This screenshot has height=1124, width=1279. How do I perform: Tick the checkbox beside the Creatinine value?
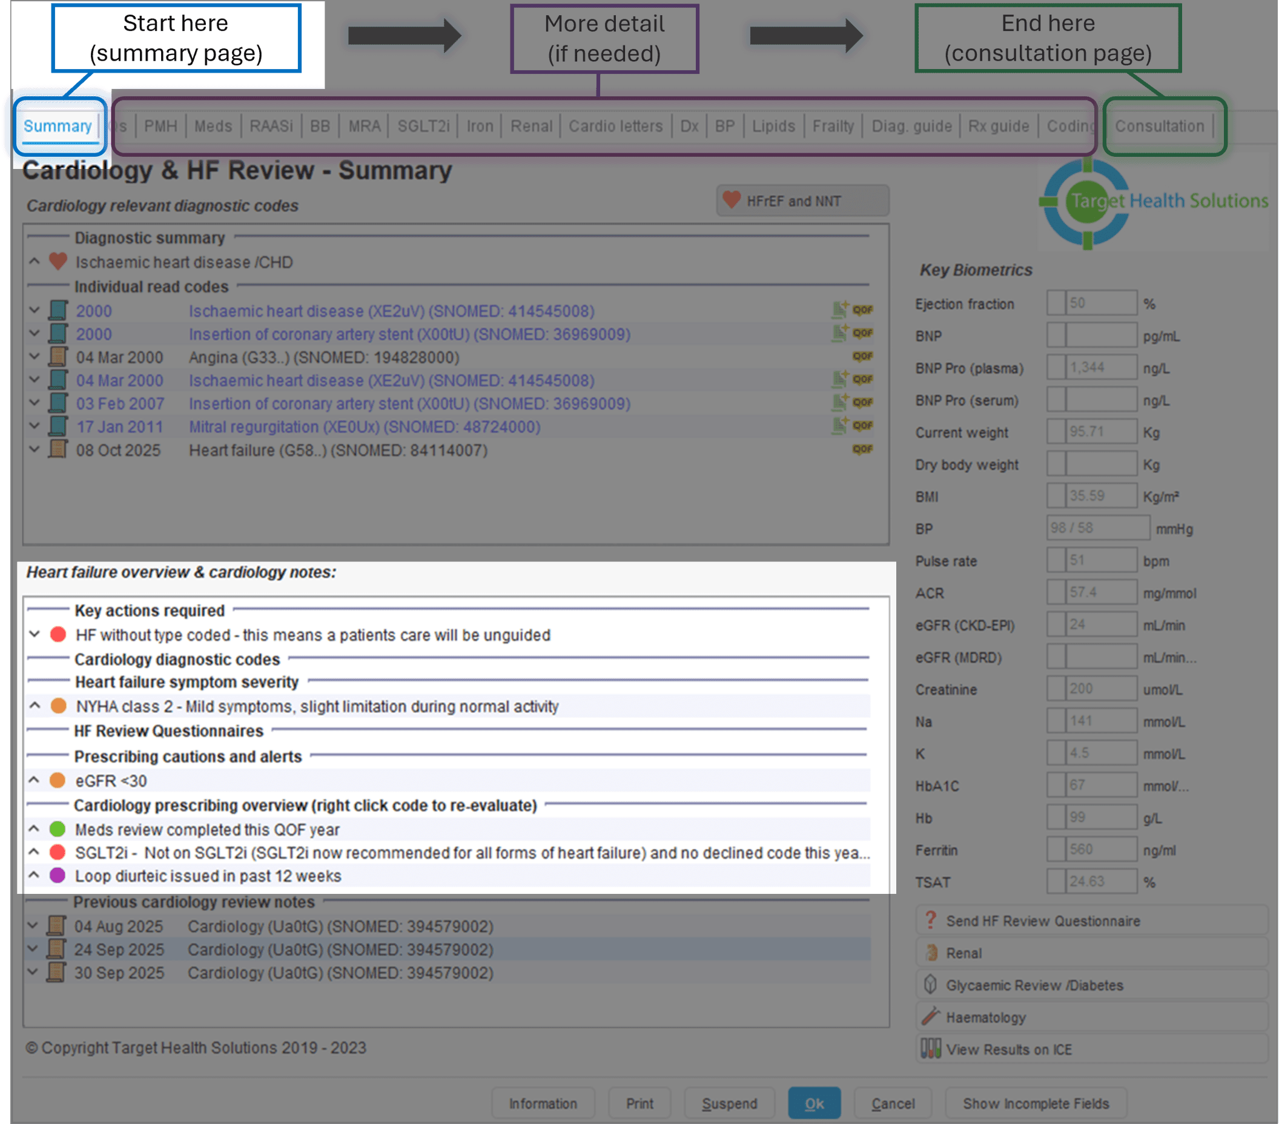(1056, 689)
